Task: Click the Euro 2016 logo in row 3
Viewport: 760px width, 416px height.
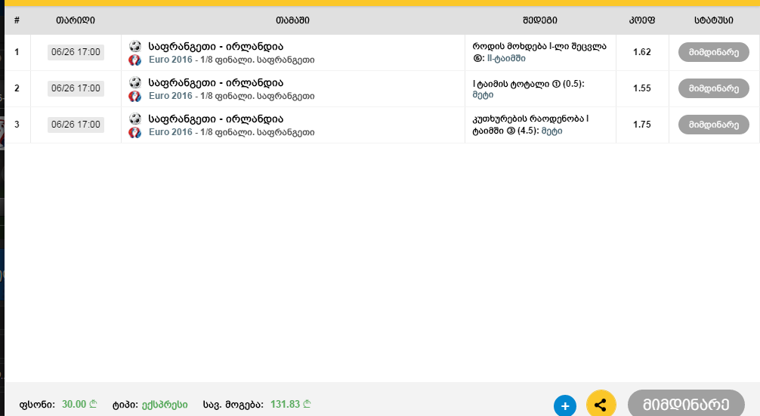Action: (x=134, y=133)
